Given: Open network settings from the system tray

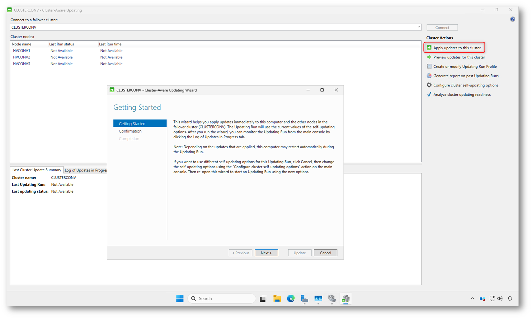Looking at the screenshot, I should coord(492,298).
